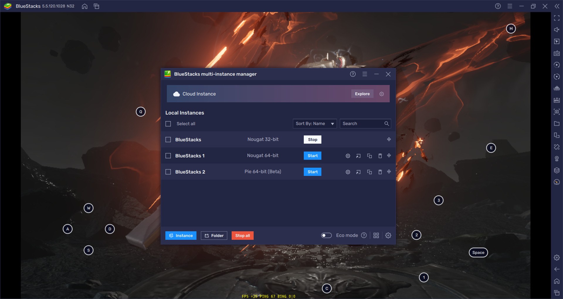Open BlueStacks main hamburger menu
563x299 pixels.
click(510, 6)
